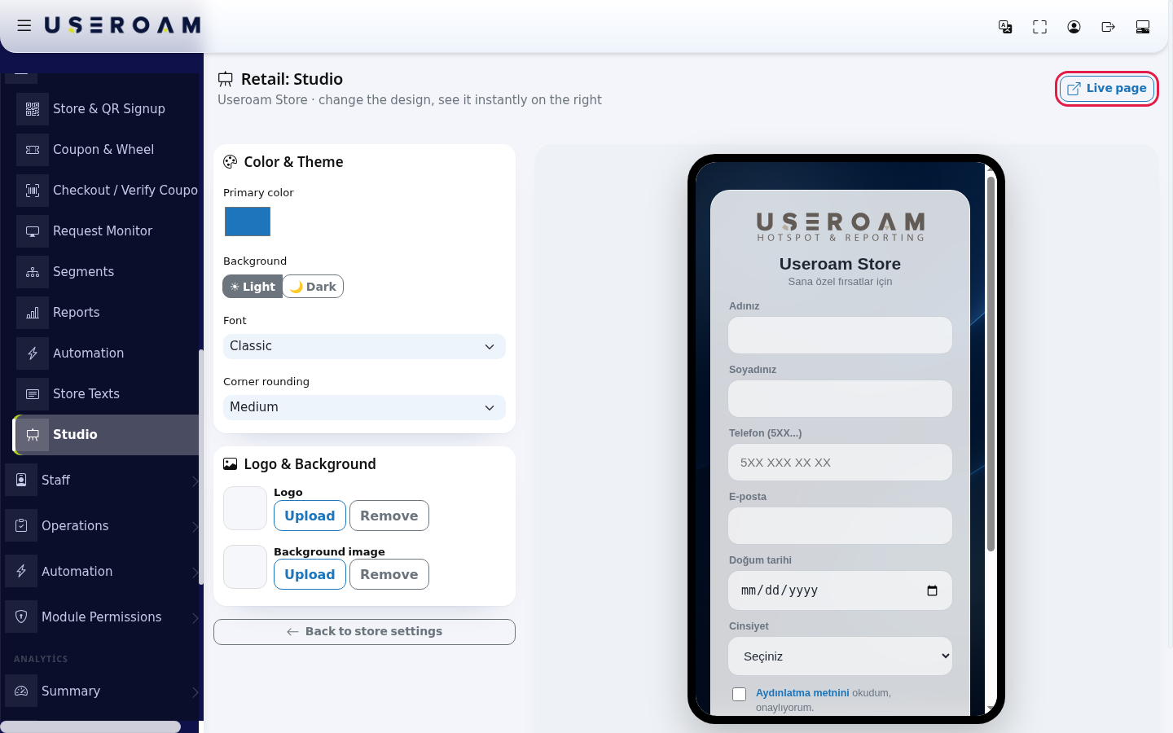Upload a logo image
This screenshot has width=1173, height=733.
(310, 516)
